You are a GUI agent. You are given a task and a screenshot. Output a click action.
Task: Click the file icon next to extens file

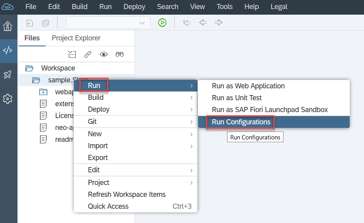tap(43, 104)
